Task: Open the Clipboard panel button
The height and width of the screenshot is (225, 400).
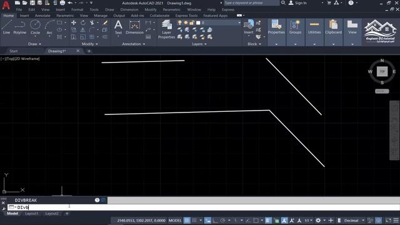Action: [x=333, y=32]
